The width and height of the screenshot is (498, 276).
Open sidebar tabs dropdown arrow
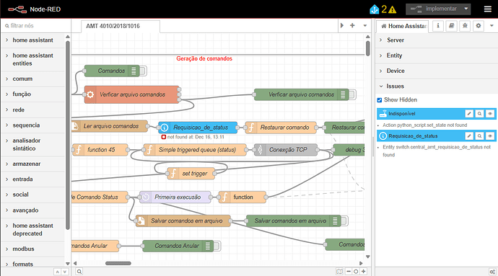(x=492, y=26)
